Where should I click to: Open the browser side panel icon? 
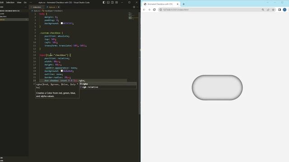[280, 10]
